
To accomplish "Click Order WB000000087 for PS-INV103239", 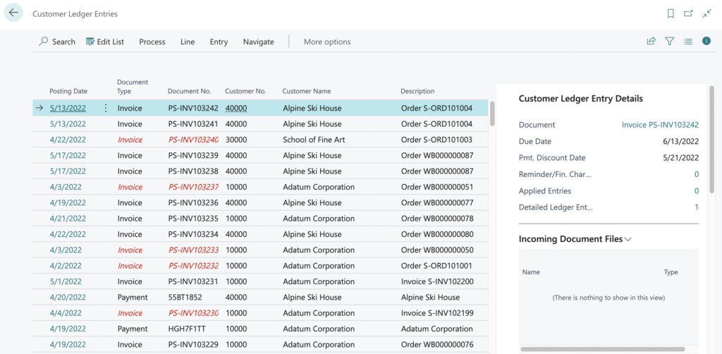I will (437, 155).
